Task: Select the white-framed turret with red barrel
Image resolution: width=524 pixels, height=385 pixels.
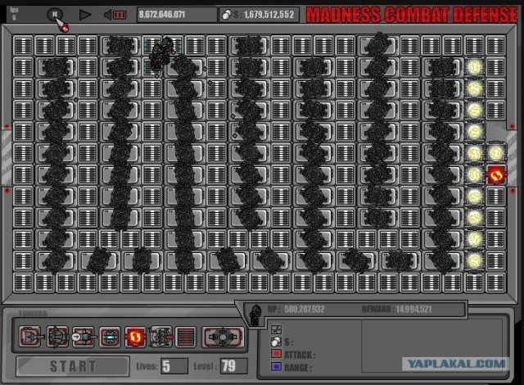Action: click(160, 337)
